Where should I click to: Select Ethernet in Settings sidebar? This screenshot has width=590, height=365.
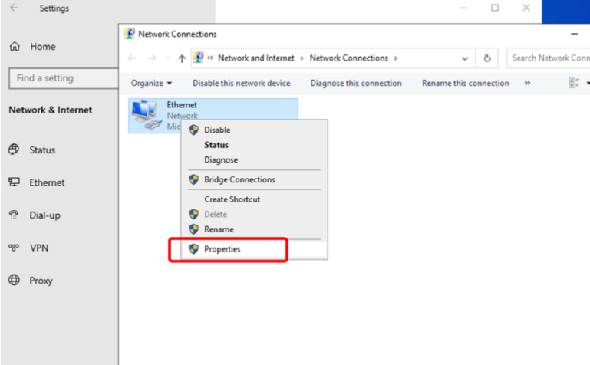[47, 183]
